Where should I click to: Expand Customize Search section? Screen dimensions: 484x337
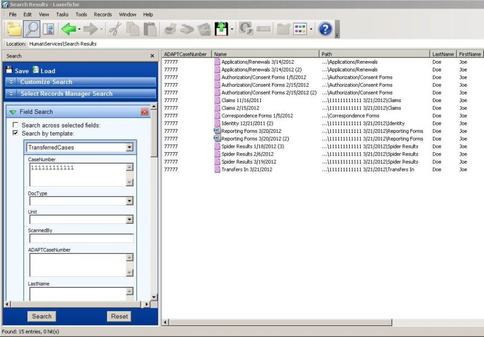[80, 82]
